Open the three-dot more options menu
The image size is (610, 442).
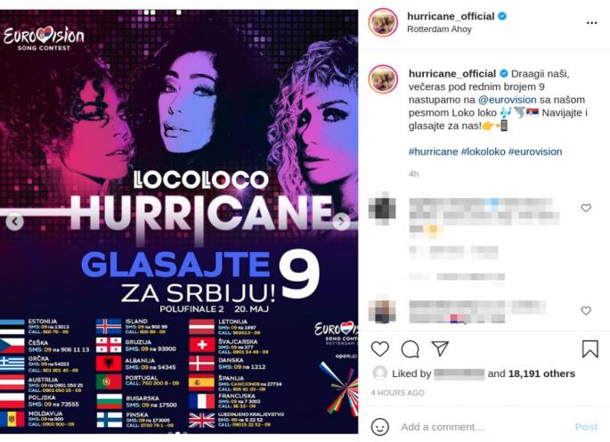point(591,23)
